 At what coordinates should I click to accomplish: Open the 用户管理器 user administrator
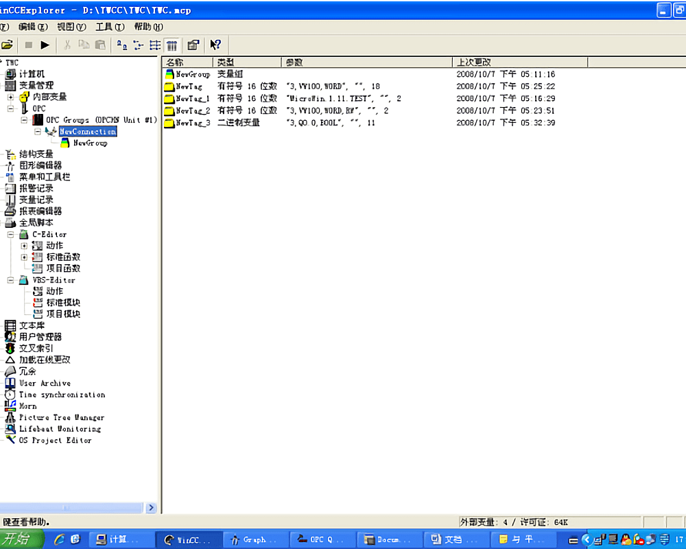tap(40, 337)
